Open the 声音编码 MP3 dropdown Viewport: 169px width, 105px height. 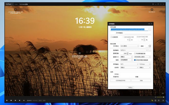(x=130, y=64)
